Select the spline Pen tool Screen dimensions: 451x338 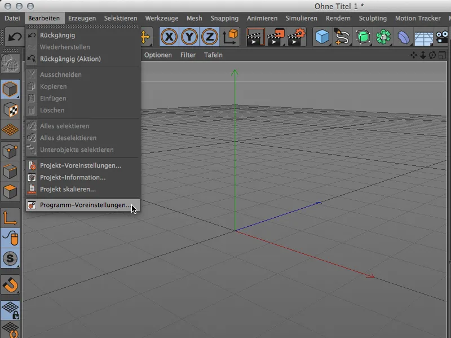[x=341, y=37]
